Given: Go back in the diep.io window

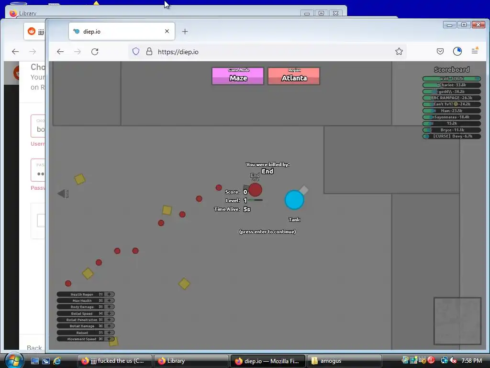Looking at the screenshot, I should [60, 52].
